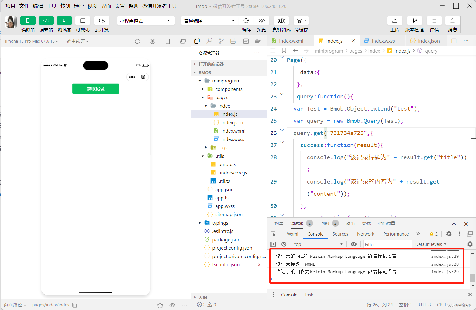Open 版本管理 version control
The width and height of the screenshot is (476, 310).
point(415,21)
